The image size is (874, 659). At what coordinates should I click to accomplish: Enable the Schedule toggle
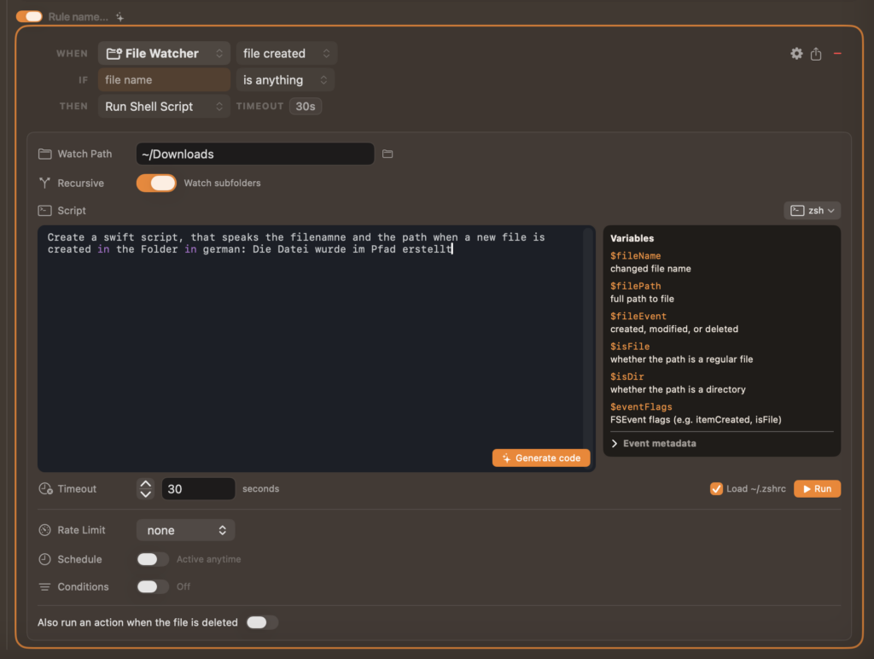click(153, 559)
